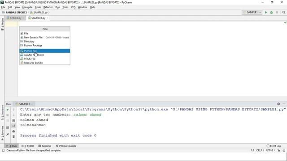Close the CHECK.py tab

[23, 18]
